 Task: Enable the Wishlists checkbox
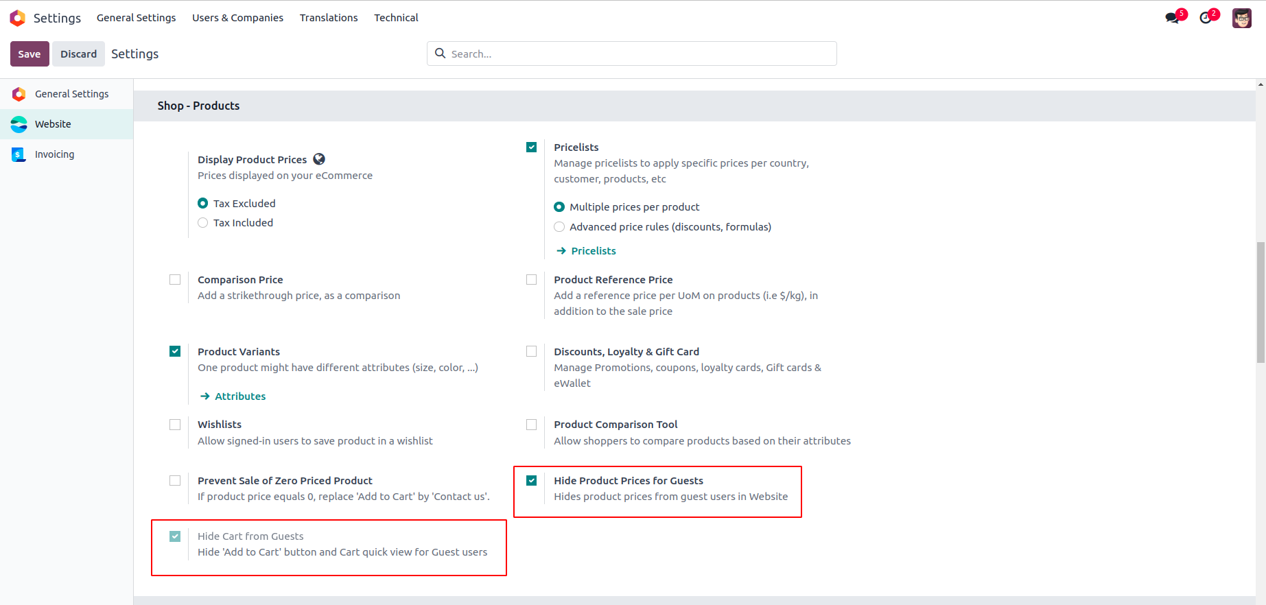175,425
